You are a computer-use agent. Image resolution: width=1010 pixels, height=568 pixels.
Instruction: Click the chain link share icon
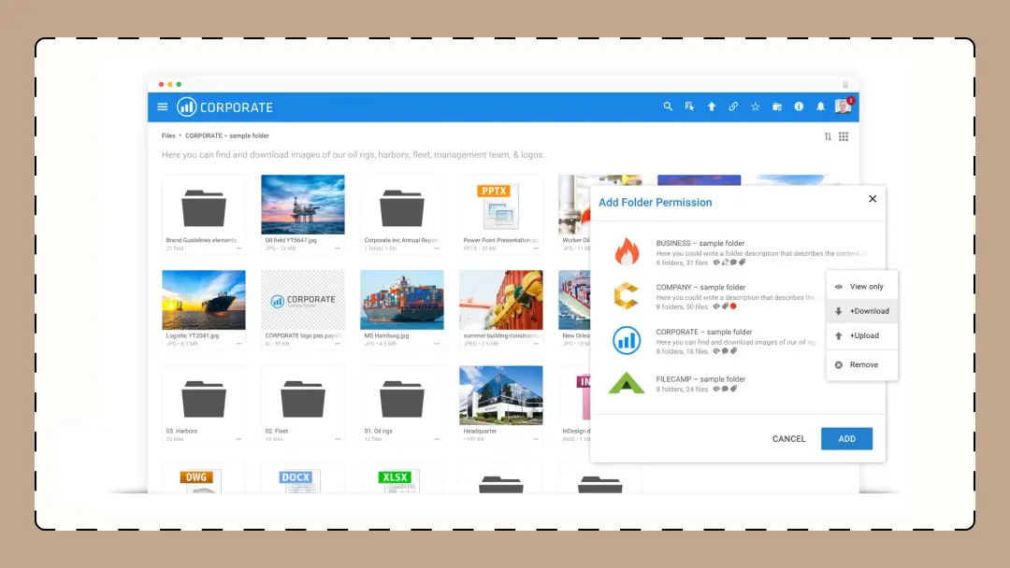click(x=734, y=106)
